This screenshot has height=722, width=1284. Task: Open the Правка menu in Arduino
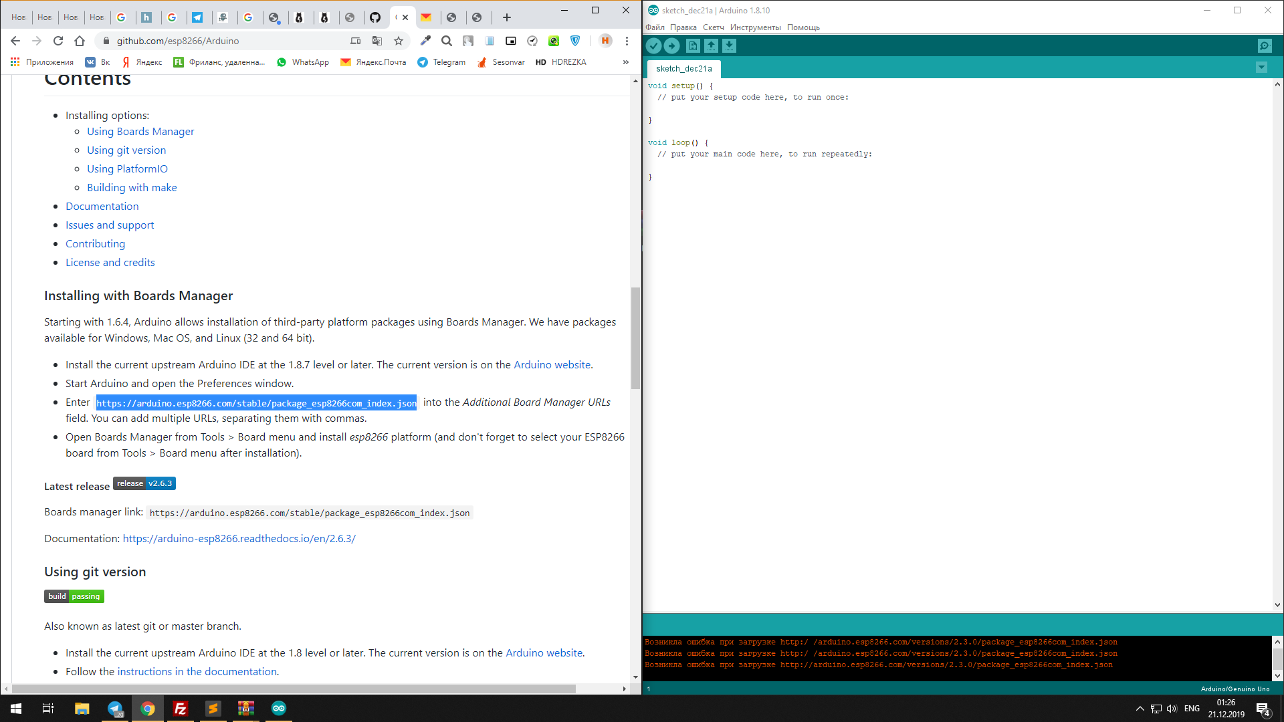(x=683, y=27)
